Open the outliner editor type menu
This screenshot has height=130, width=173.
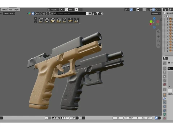point(165,10)
